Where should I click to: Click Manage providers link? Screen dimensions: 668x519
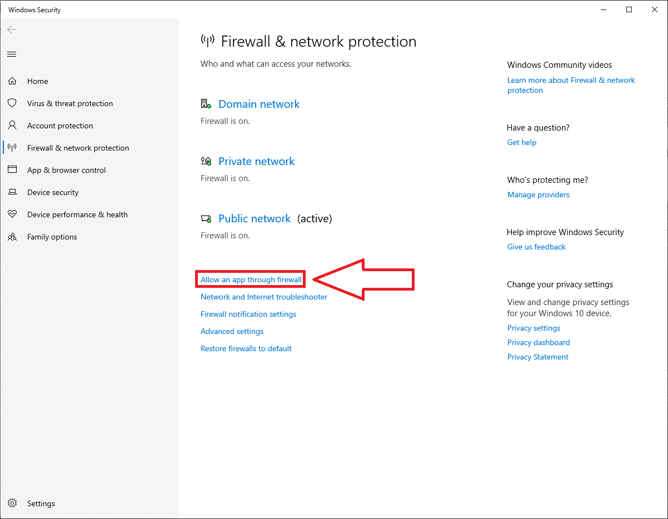pos(539,194)
